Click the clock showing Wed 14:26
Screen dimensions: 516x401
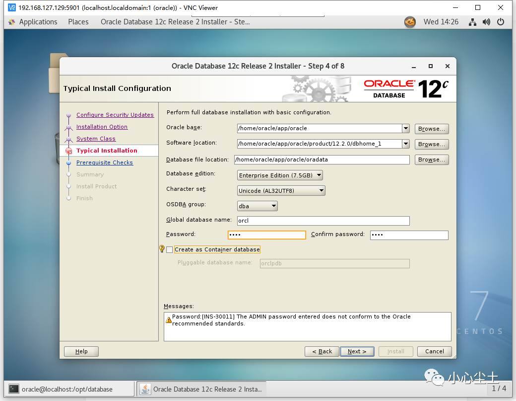click(441, 22)
